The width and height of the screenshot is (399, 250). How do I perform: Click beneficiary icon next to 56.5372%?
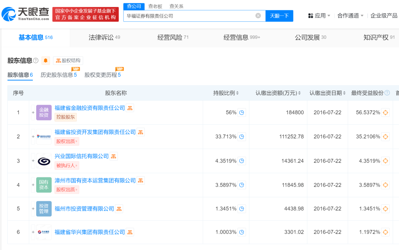385,112
